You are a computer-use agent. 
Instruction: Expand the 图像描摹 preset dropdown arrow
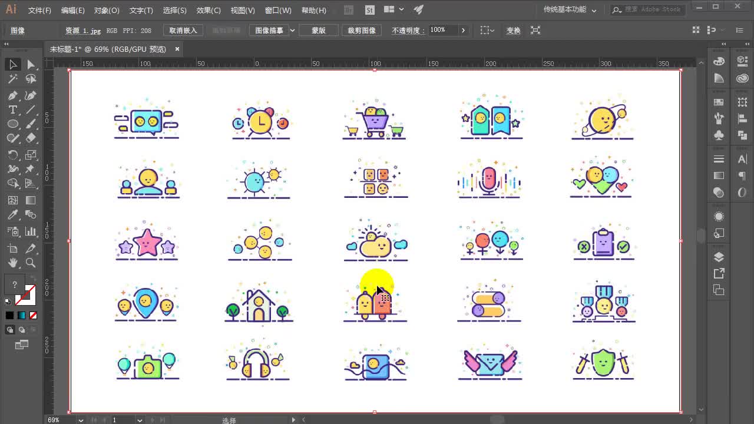[292, 30]
